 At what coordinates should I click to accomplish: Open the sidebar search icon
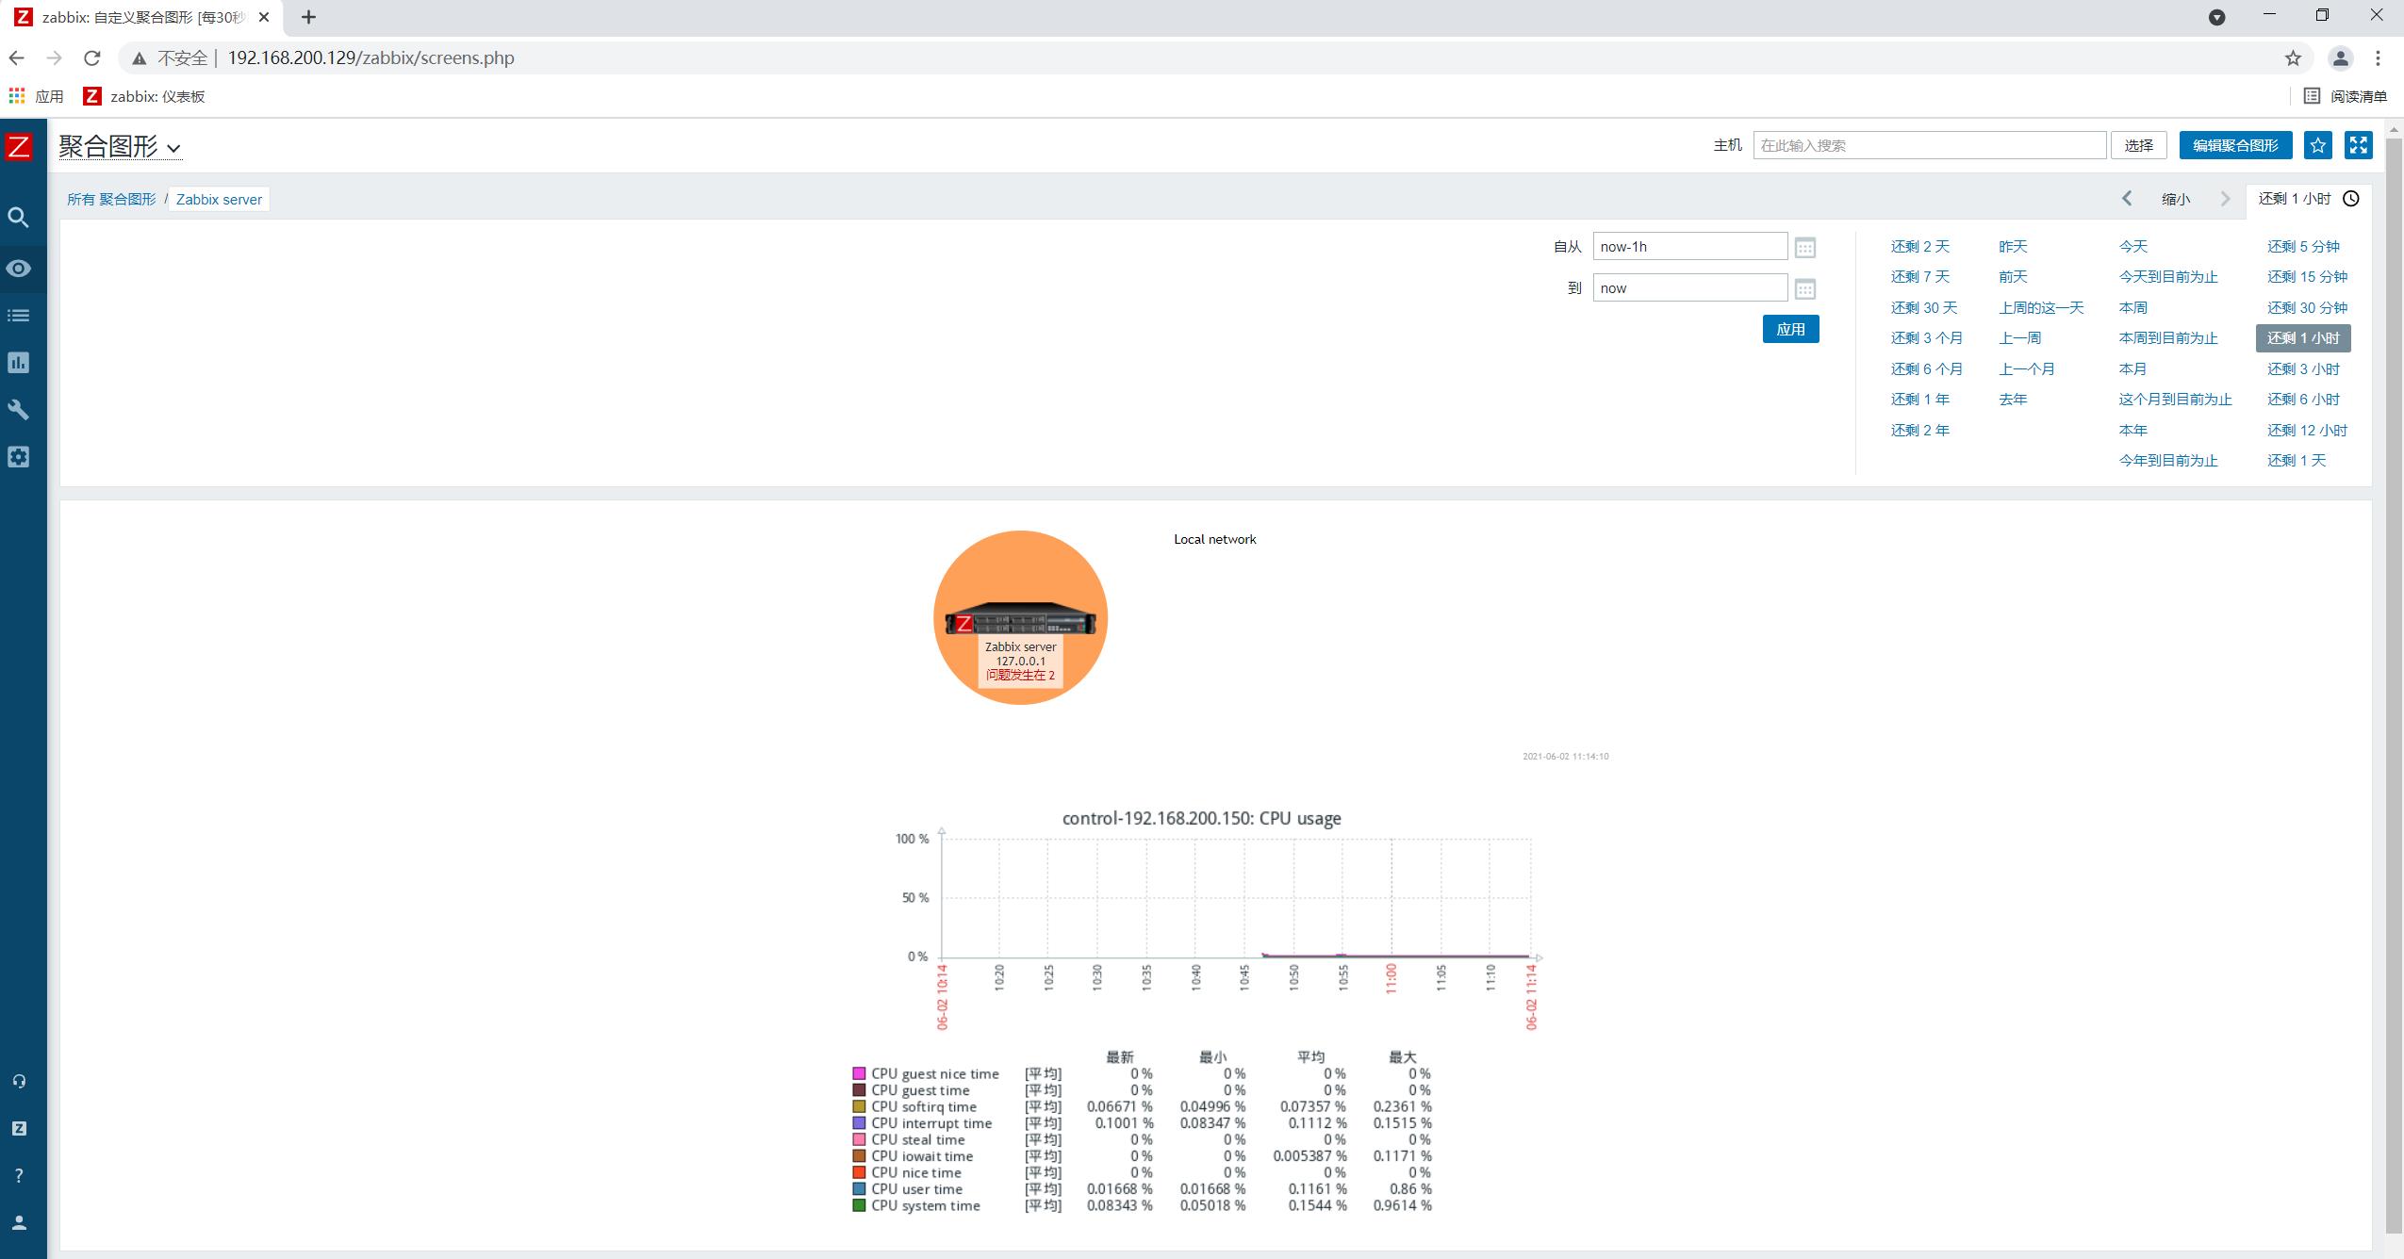point(19,218)
